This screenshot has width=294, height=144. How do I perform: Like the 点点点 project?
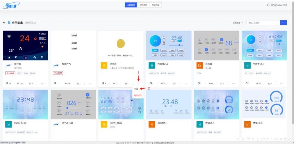(126, 83)
